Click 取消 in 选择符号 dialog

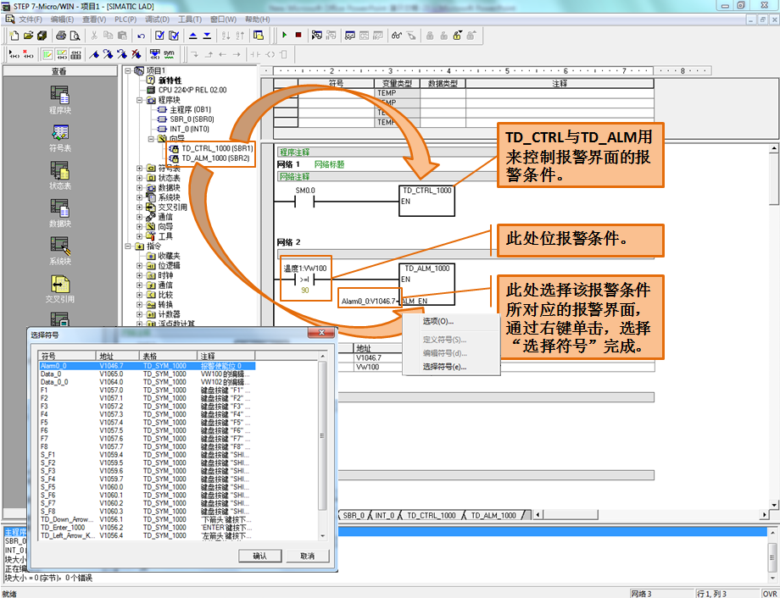click(x=308, y=556)
